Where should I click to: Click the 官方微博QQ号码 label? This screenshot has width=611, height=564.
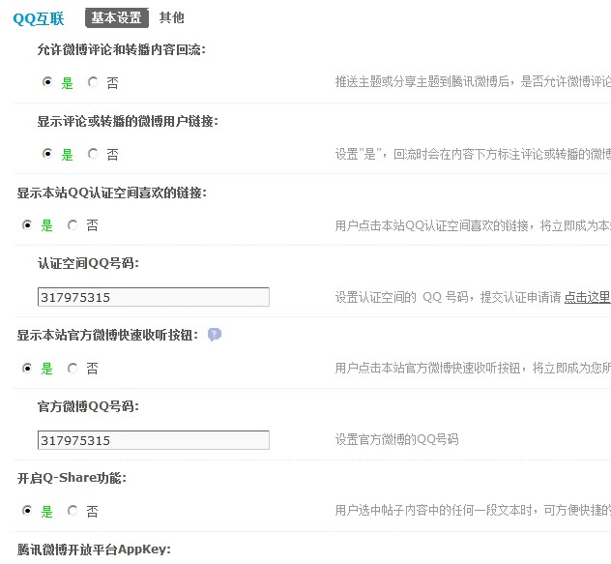click(x=88, y=407)
